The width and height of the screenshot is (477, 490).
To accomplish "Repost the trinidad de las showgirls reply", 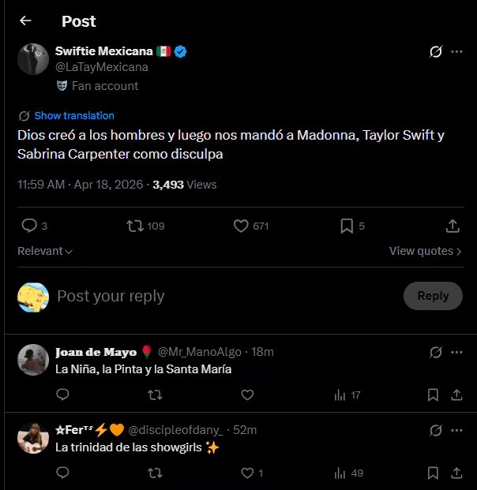I will coord(156,473).
